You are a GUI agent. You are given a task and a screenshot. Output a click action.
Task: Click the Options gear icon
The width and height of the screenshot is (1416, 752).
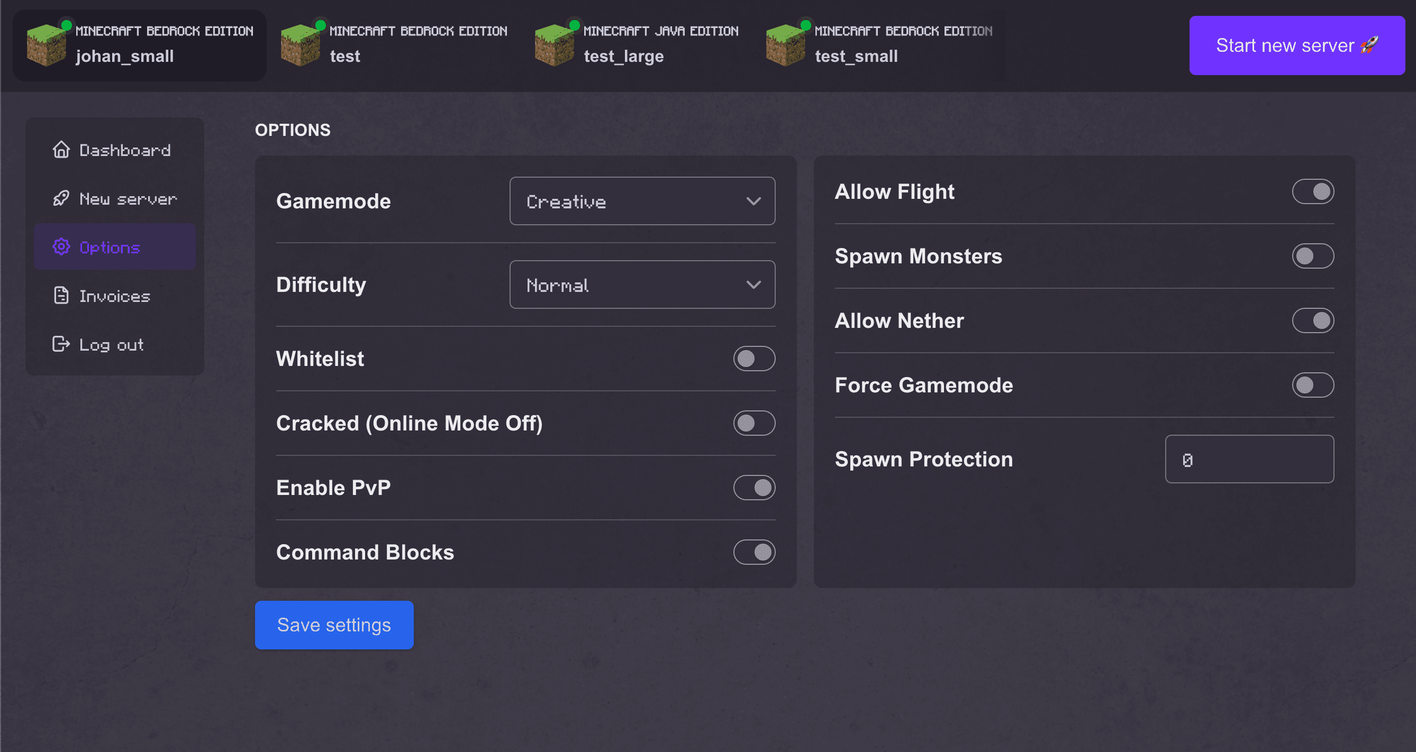(61, 246)
